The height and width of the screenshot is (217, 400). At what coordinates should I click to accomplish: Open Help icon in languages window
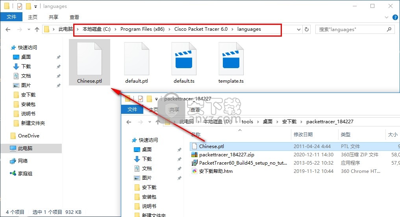(x=395, y=17)
